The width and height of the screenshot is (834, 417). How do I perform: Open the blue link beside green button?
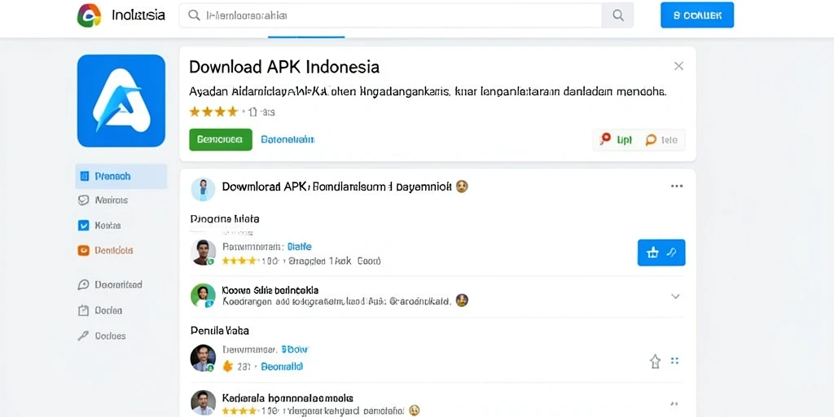288,139
